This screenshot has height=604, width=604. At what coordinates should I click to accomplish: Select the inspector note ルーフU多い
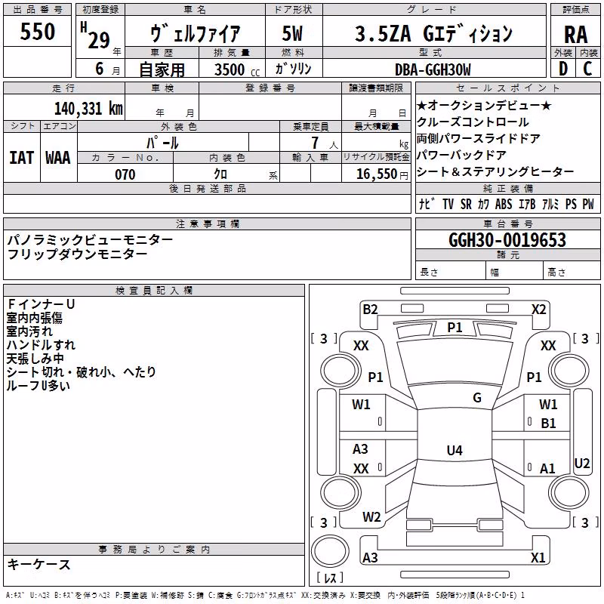tap(39, 386)
